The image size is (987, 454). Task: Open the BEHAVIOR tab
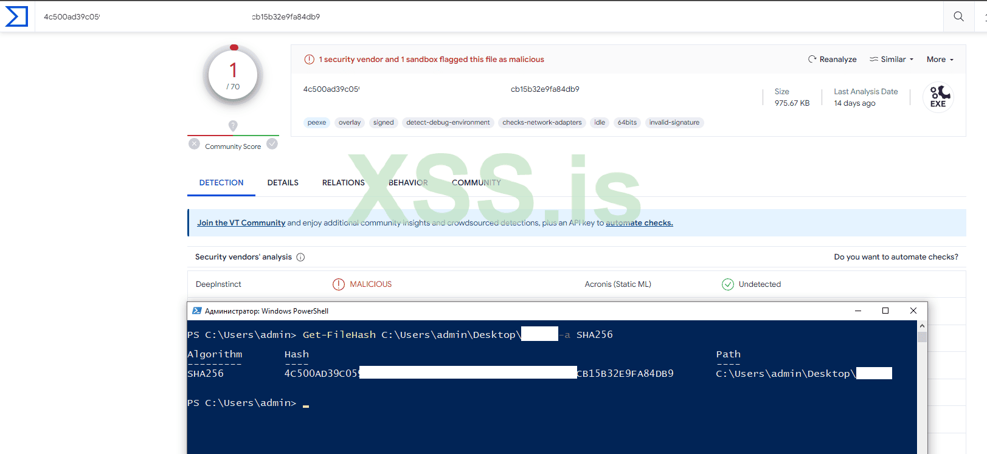pos(408,182)
